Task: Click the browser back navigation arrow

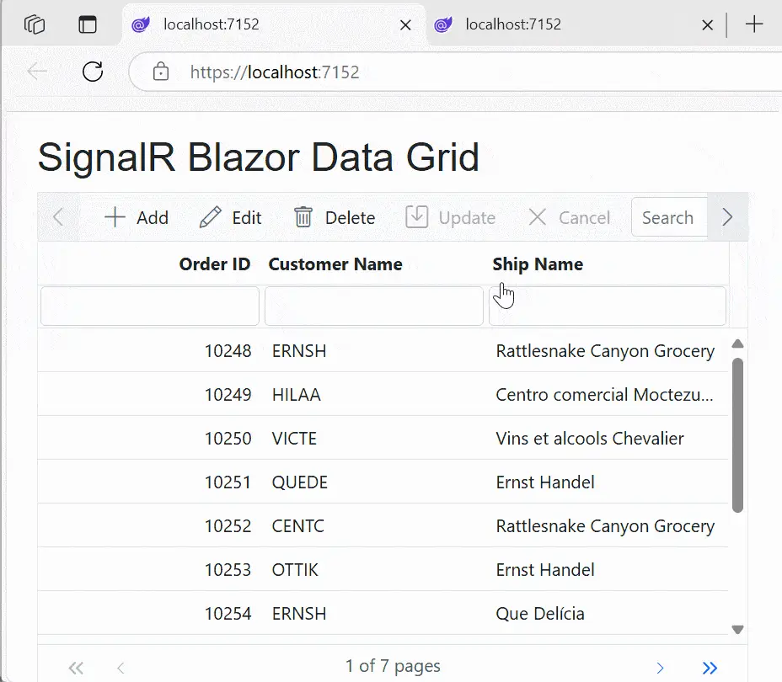Action: [35, 72]
